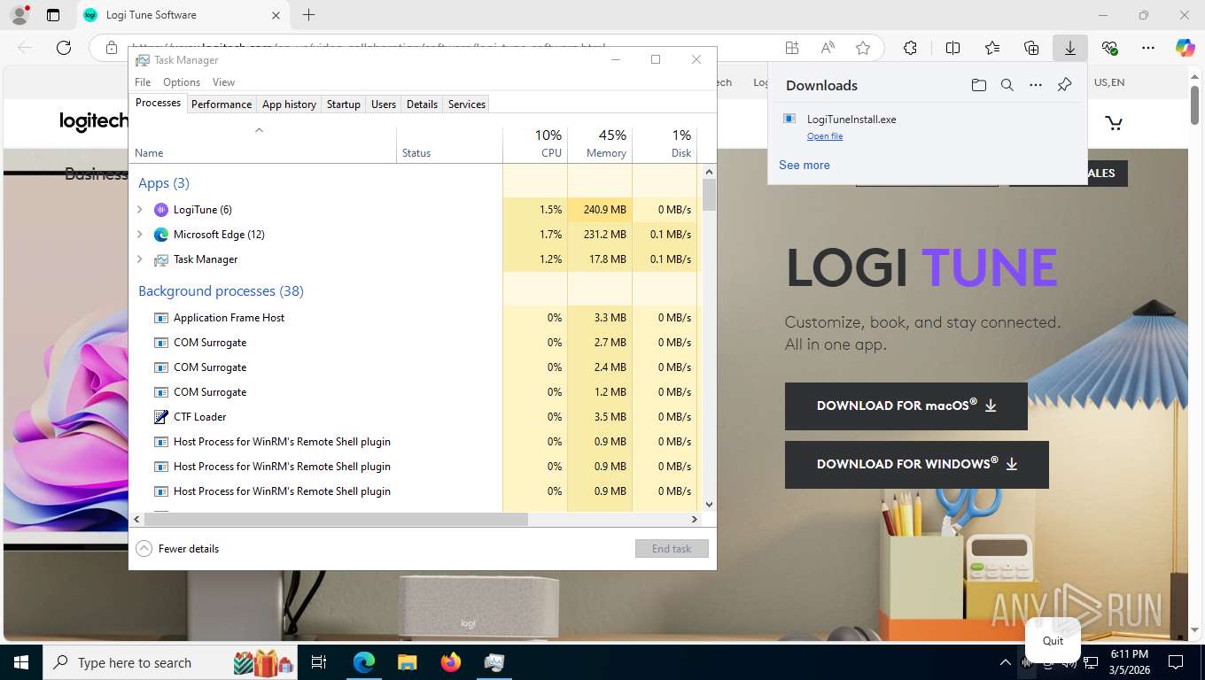Image resolution: width=1205 pixels, height=680 pixels.
Task: Click DOWNLOAD FOR WINDOWS button
Action: coord(917,465)
